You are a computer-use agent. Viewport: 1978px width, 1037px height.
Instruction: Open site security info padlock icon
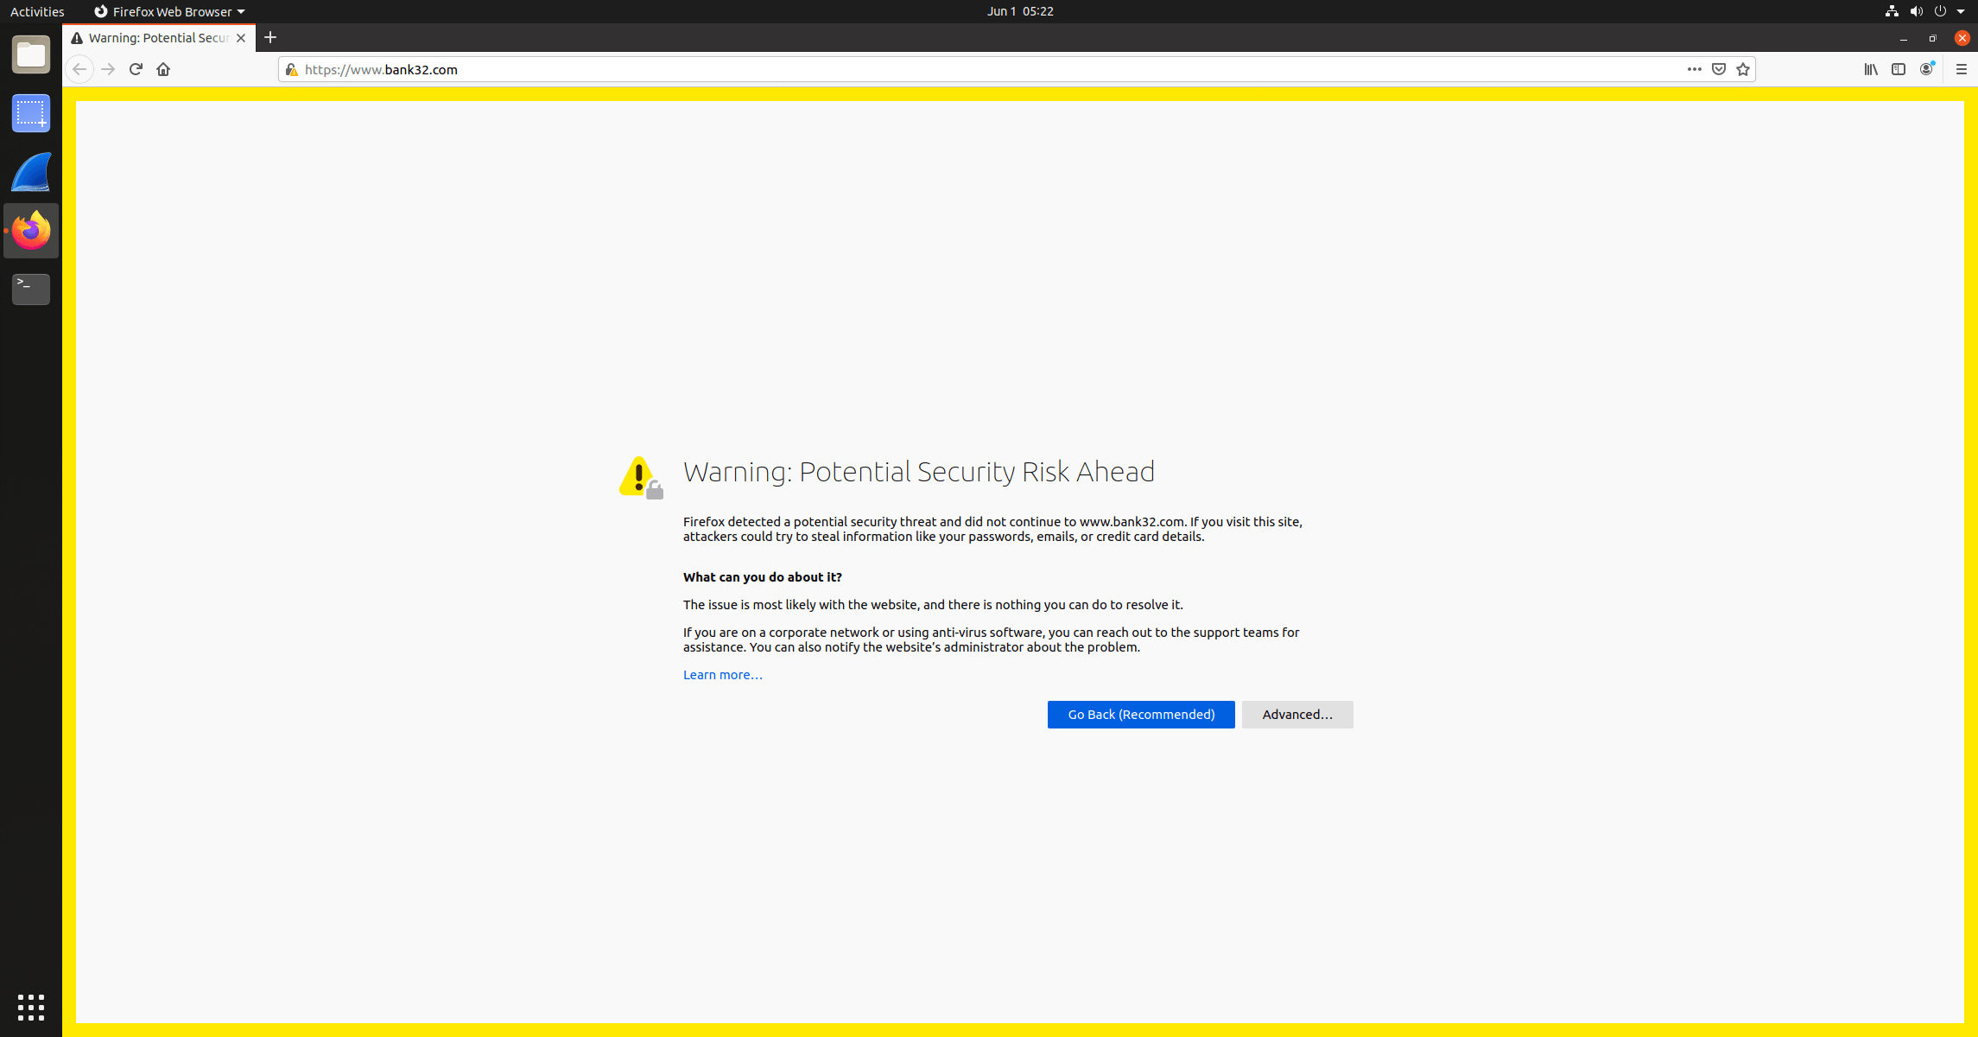(x=292, y=69)
